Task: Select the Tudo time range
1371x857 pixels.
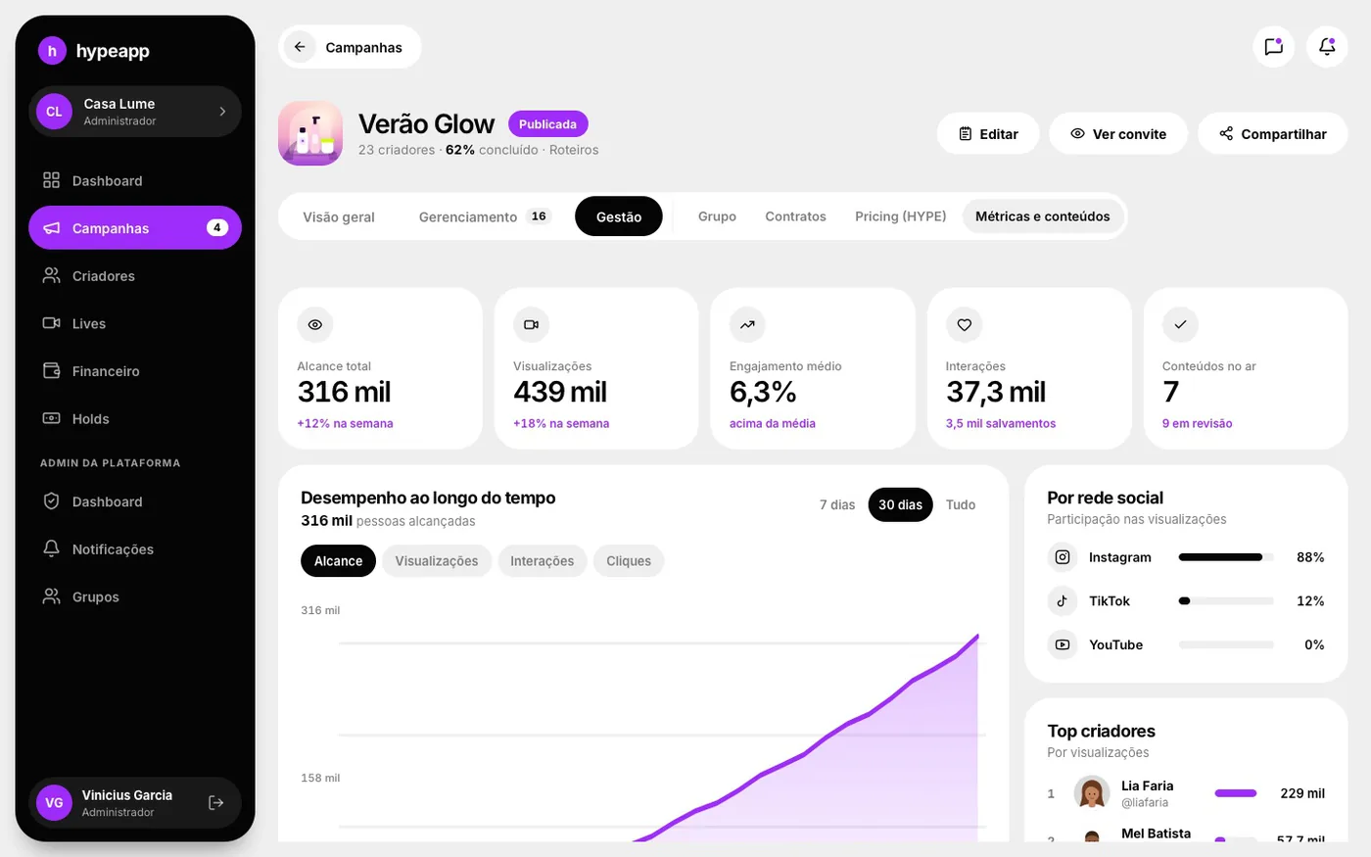Action: [x=961, y=504]
